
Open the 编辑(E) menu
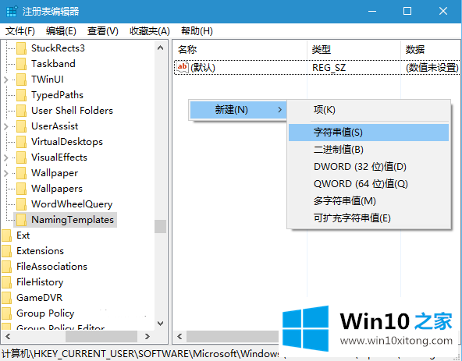(x=61, y=31)
